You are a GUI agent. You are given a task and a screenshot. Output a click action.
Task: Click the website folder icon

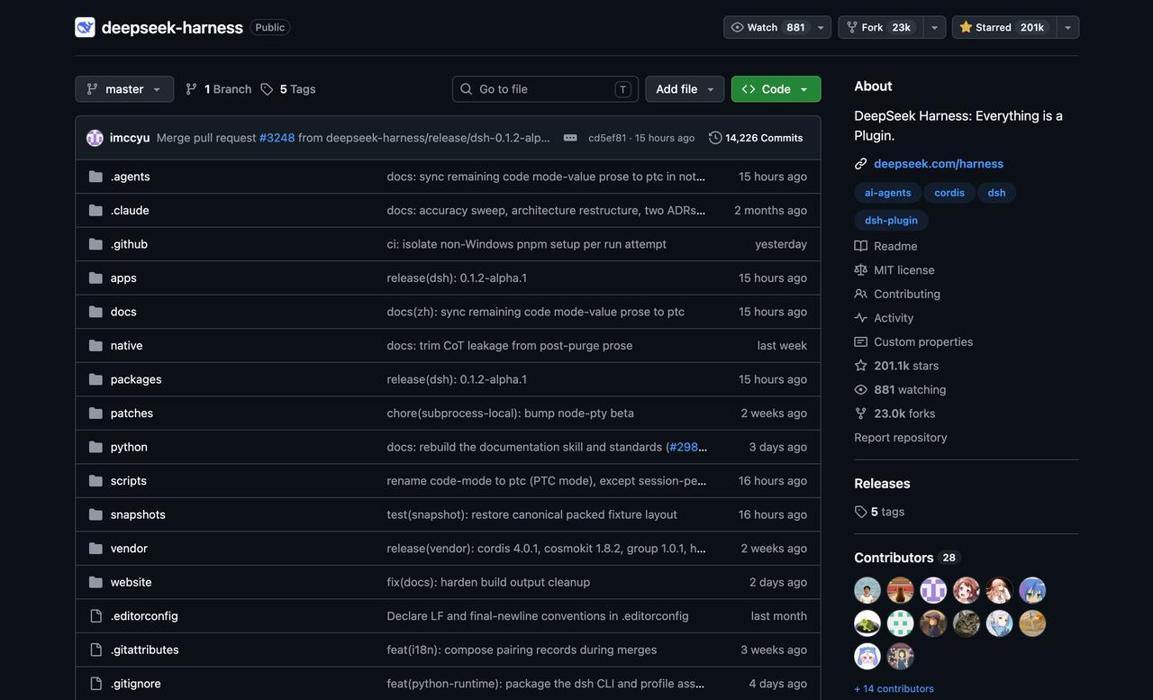95,582
